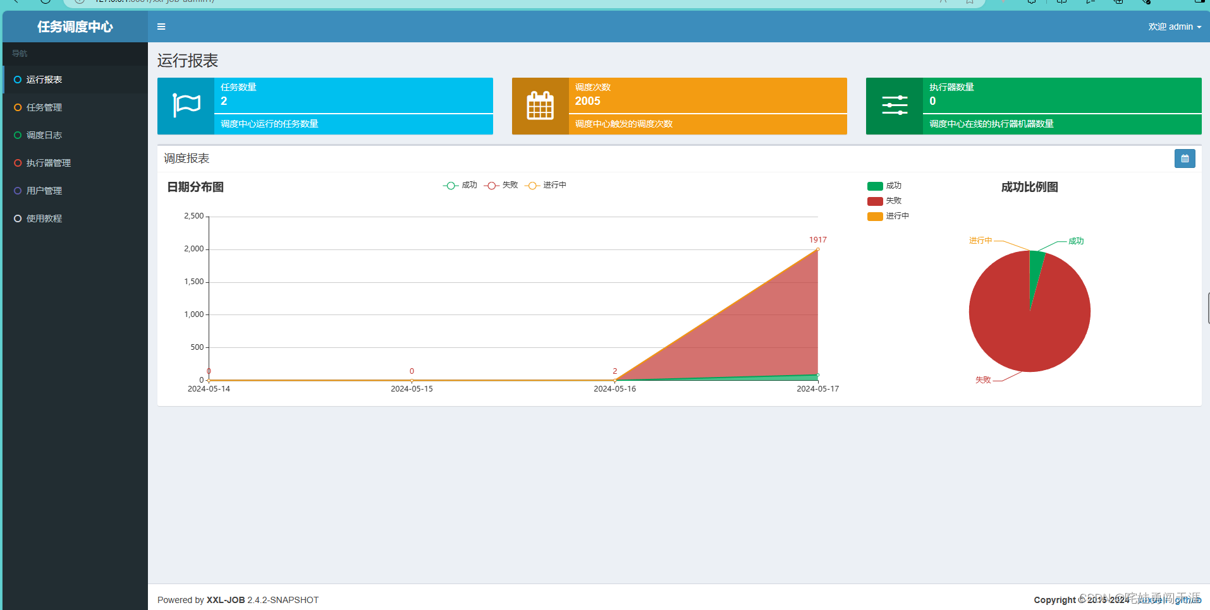Open 用户管理 in the sidebar

pyautogui.click(x=75, y=191)
